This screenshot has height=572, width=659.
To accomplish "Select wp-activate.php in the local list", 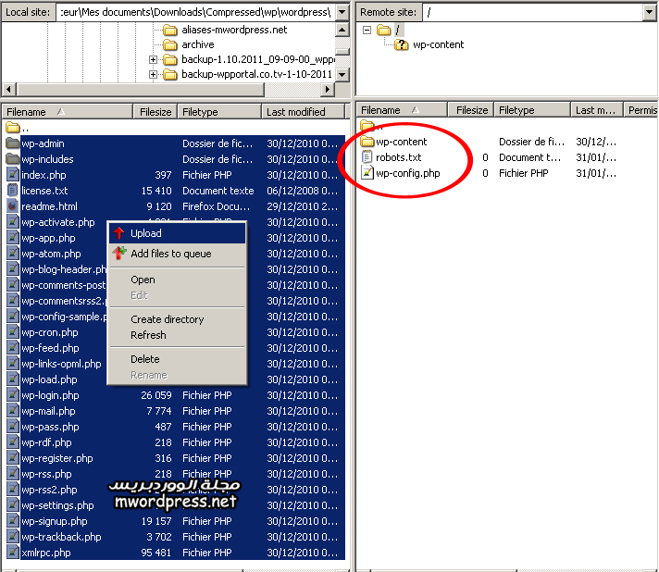I will (x=58, y=222).
